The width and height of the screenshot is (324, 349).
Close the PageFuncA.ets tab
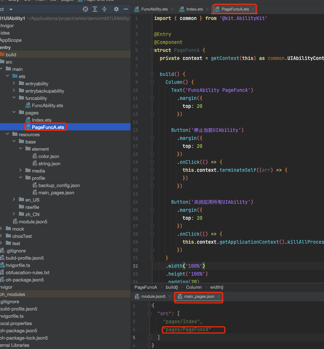coord(253,9)
